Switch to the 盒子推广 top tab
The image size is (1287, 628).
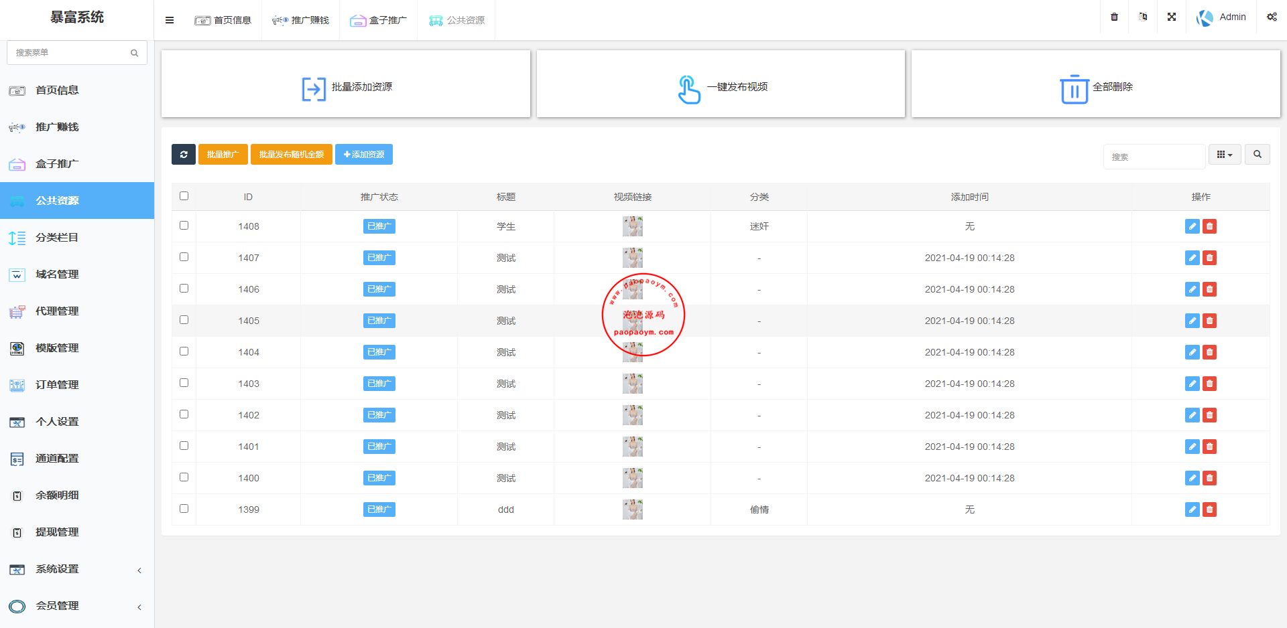pyautogui.click(x=379, y=20)
